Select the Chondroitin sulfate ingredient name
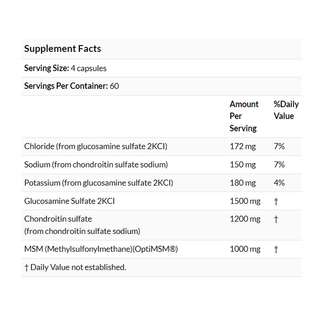This screenshot has width=322, height=322. click(x=58, y=219)
